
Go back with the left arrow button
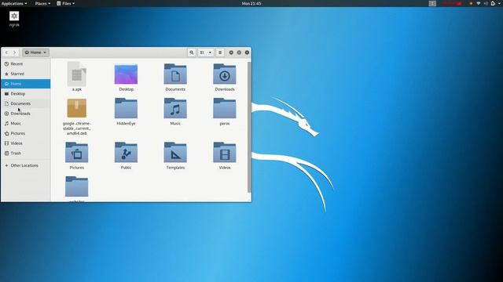pyautogui.click(x=7, y=52)
